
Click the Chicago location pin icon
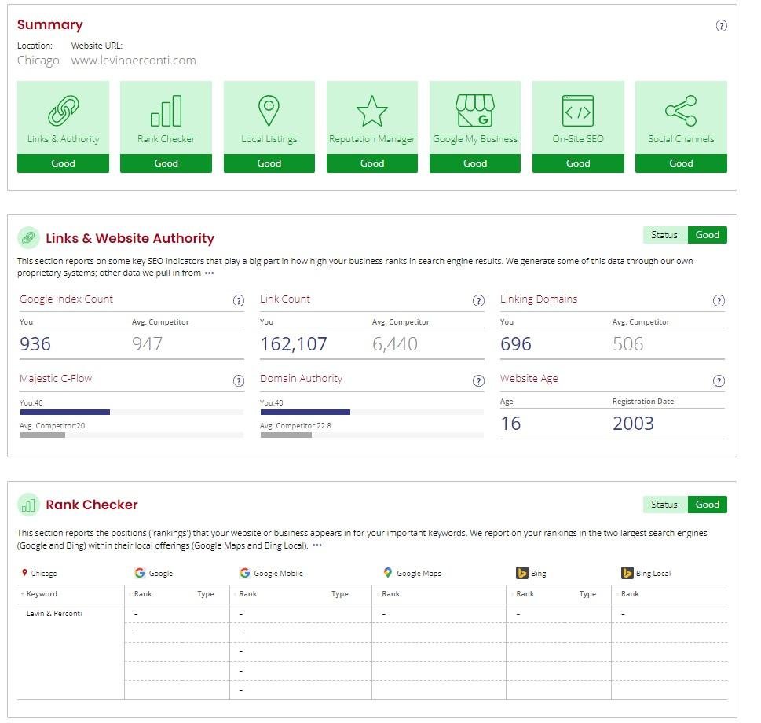tap(24, 573)
